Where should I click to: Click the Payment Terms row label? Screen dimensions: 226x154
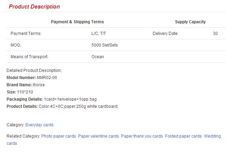26,34
